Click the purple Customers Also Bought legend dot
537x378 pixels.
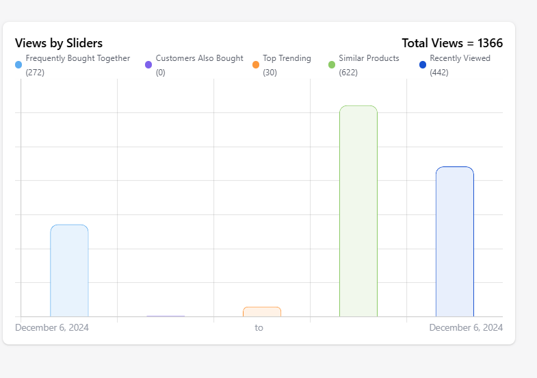click(148, 64)
